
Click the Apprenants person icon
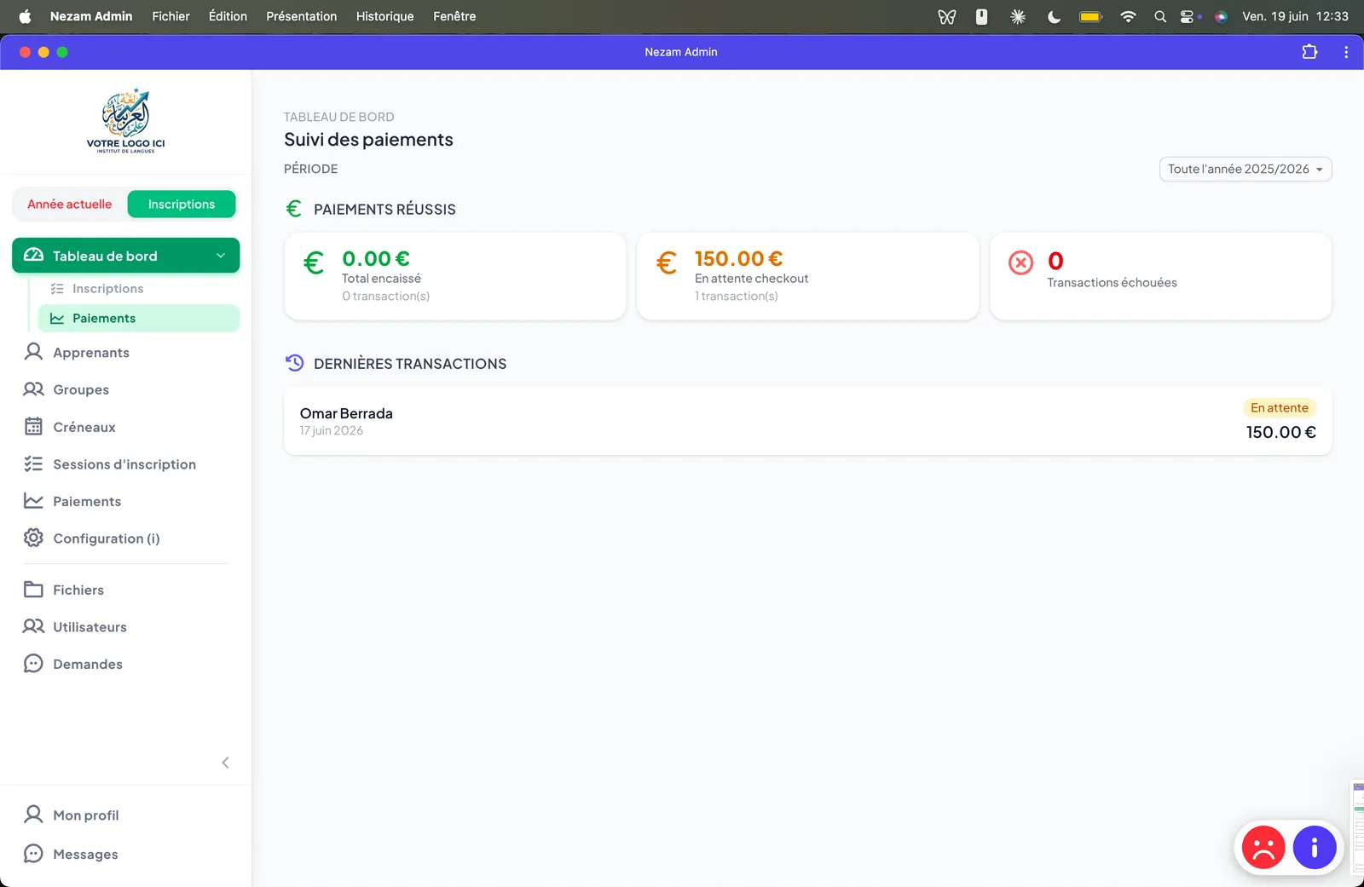pos(33,352)
